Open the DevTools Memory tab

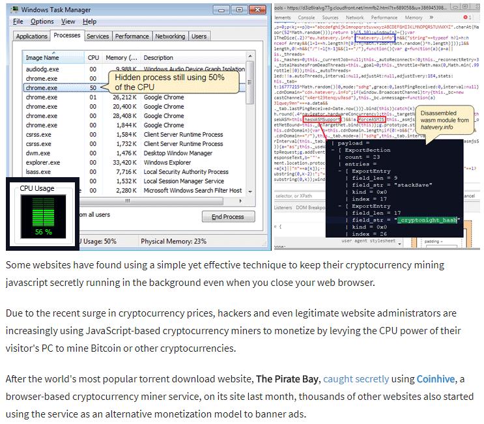coord(413,18)
